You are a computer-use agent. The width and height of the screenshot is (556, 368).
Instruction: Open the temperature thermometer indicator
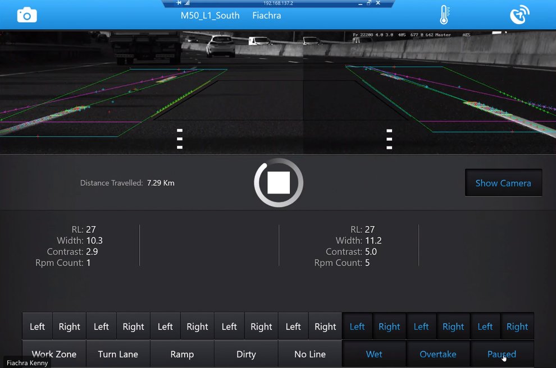tap(444, 15)
